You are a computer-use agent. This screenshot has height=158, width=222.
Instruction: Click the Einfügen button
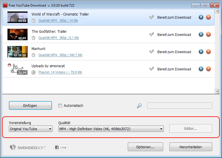30,105
